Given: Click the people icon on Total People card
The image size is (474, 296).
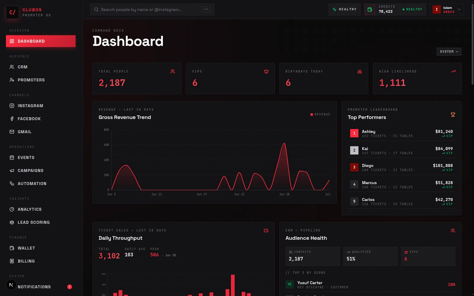Looking at the screenshot, I should (x=173, y=71).
